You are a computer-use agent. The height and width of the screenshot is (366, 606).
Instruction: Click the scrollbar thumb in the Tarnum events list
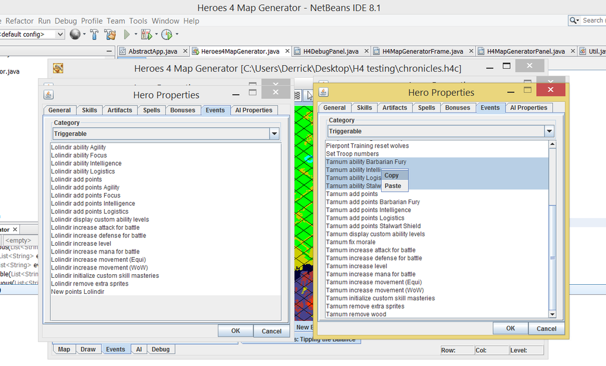pyautogui.click(x=552, y=258)
